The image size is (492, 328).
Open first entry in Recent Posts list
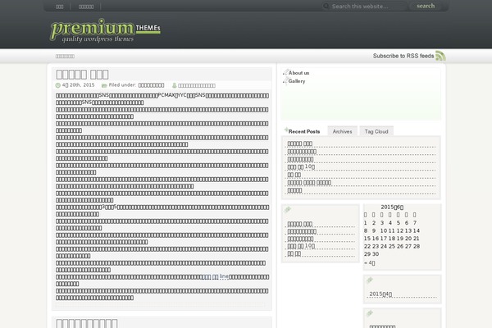[299, 143]
